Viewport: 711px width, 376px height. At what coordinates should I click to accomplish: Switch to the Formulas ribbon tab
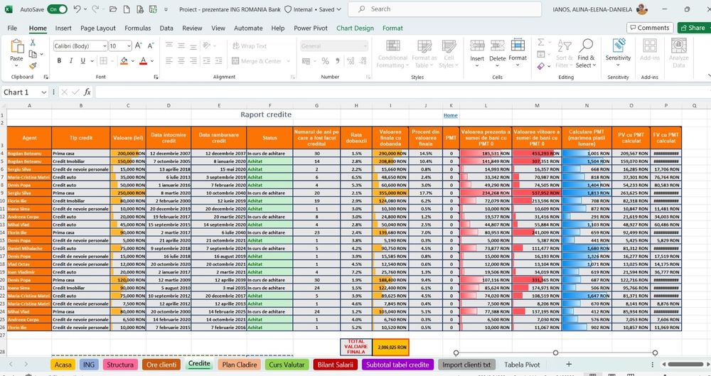[x=138, y=28]
